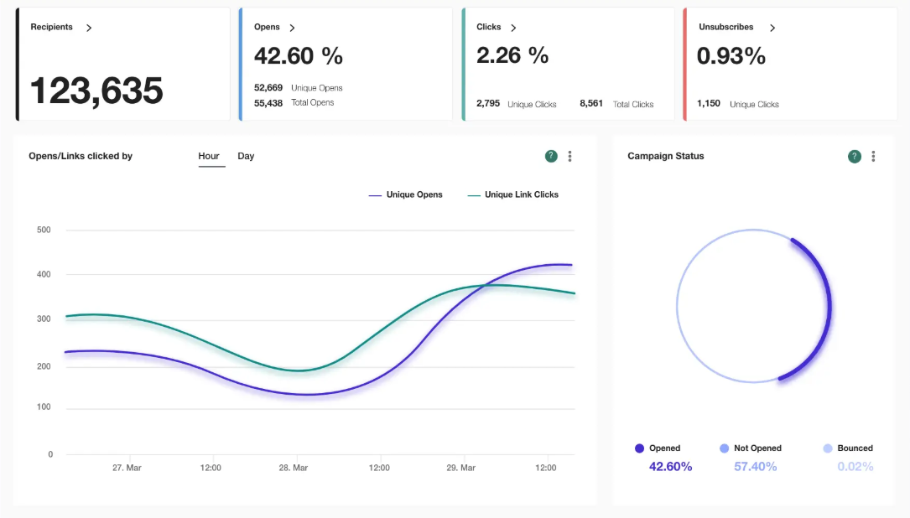Click help icon in Opens/Links chart panel
Image resolution: width=910 pixels, height=518 pixels.
click(x=551, y=156)
